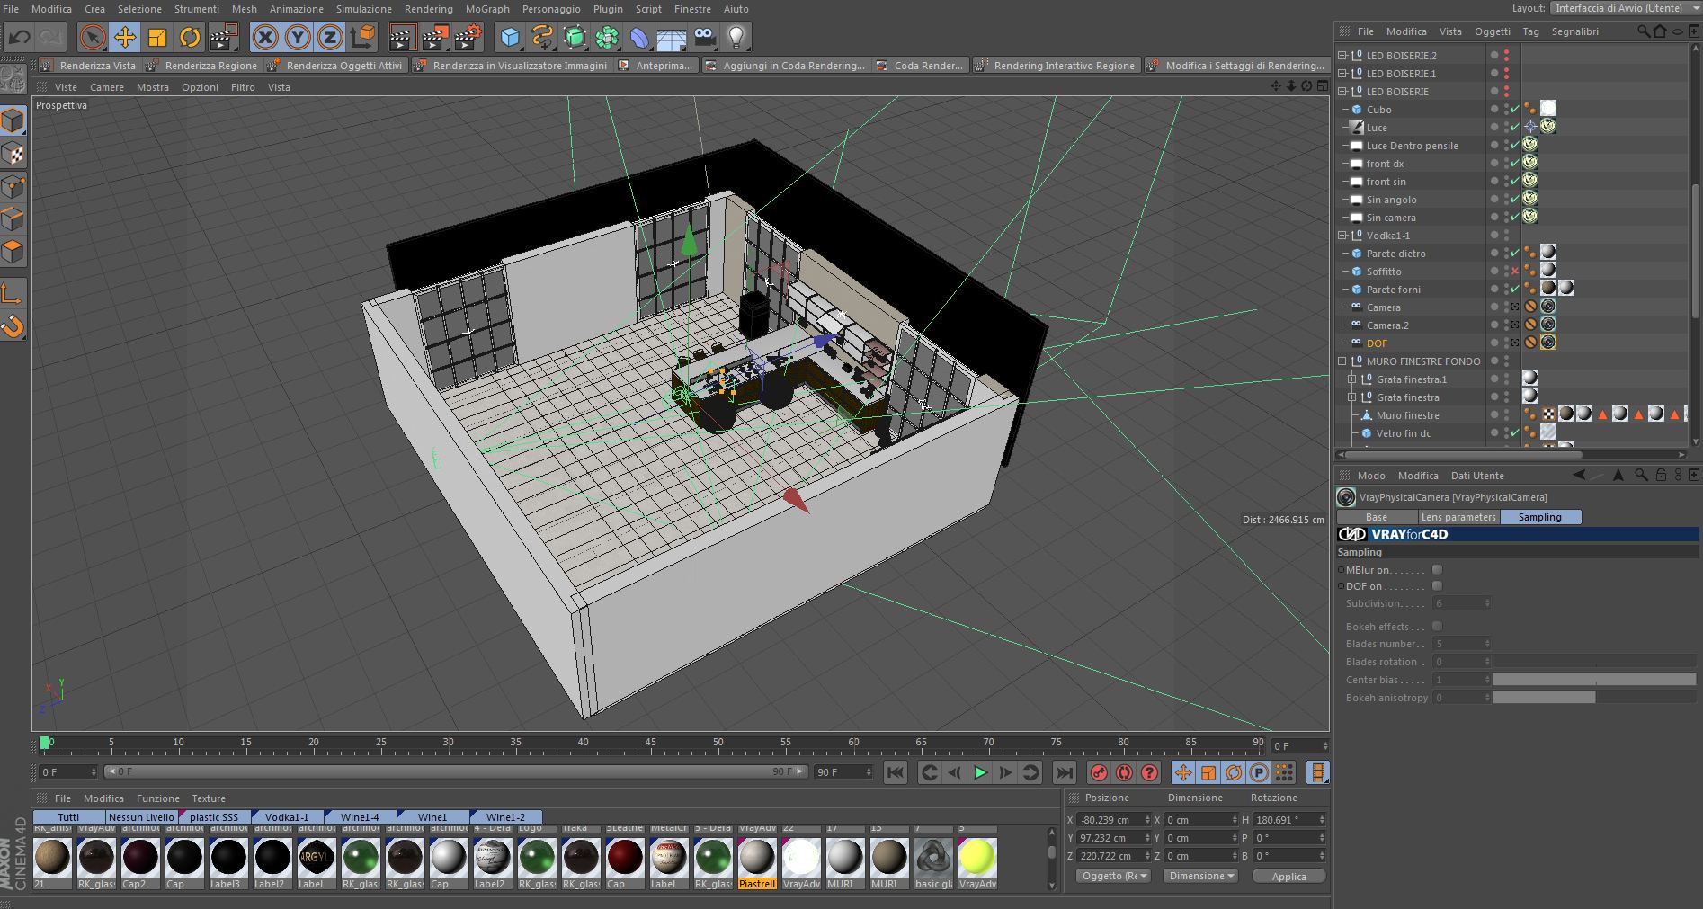Enable the DOF on checkbox
The width and height of the screenshot is (1703, 909).
pos(1437,586)
